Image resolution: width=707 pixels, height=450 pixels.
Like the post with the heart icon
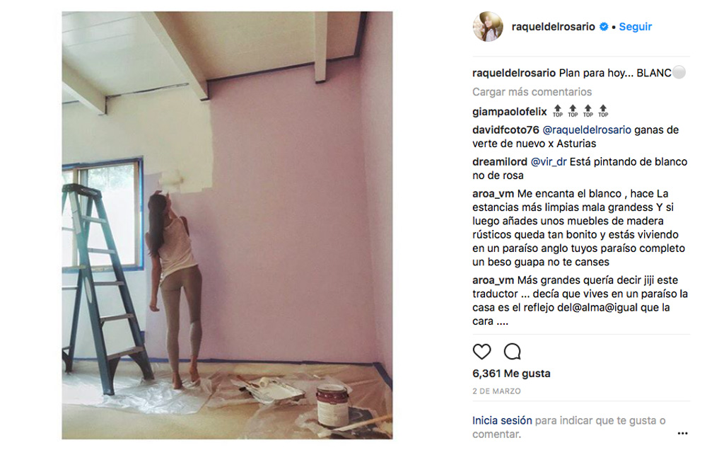pyautogui.click(x=481, y=352)
